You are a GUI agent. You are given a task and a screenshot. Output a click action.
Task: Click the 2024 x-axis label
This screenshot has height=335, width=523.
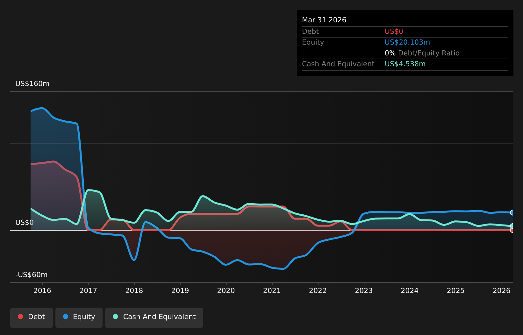click(410, 290)
